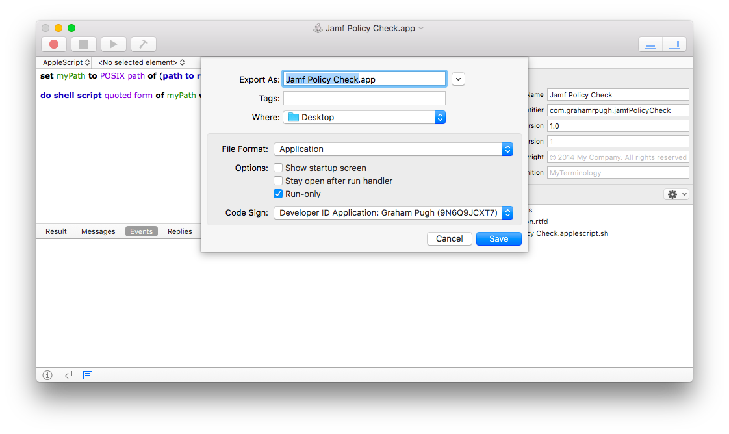Image resolution: width=729 pixels, height=434 pixels.
Task: Cancel the export dialog
Action: point(449,239)
